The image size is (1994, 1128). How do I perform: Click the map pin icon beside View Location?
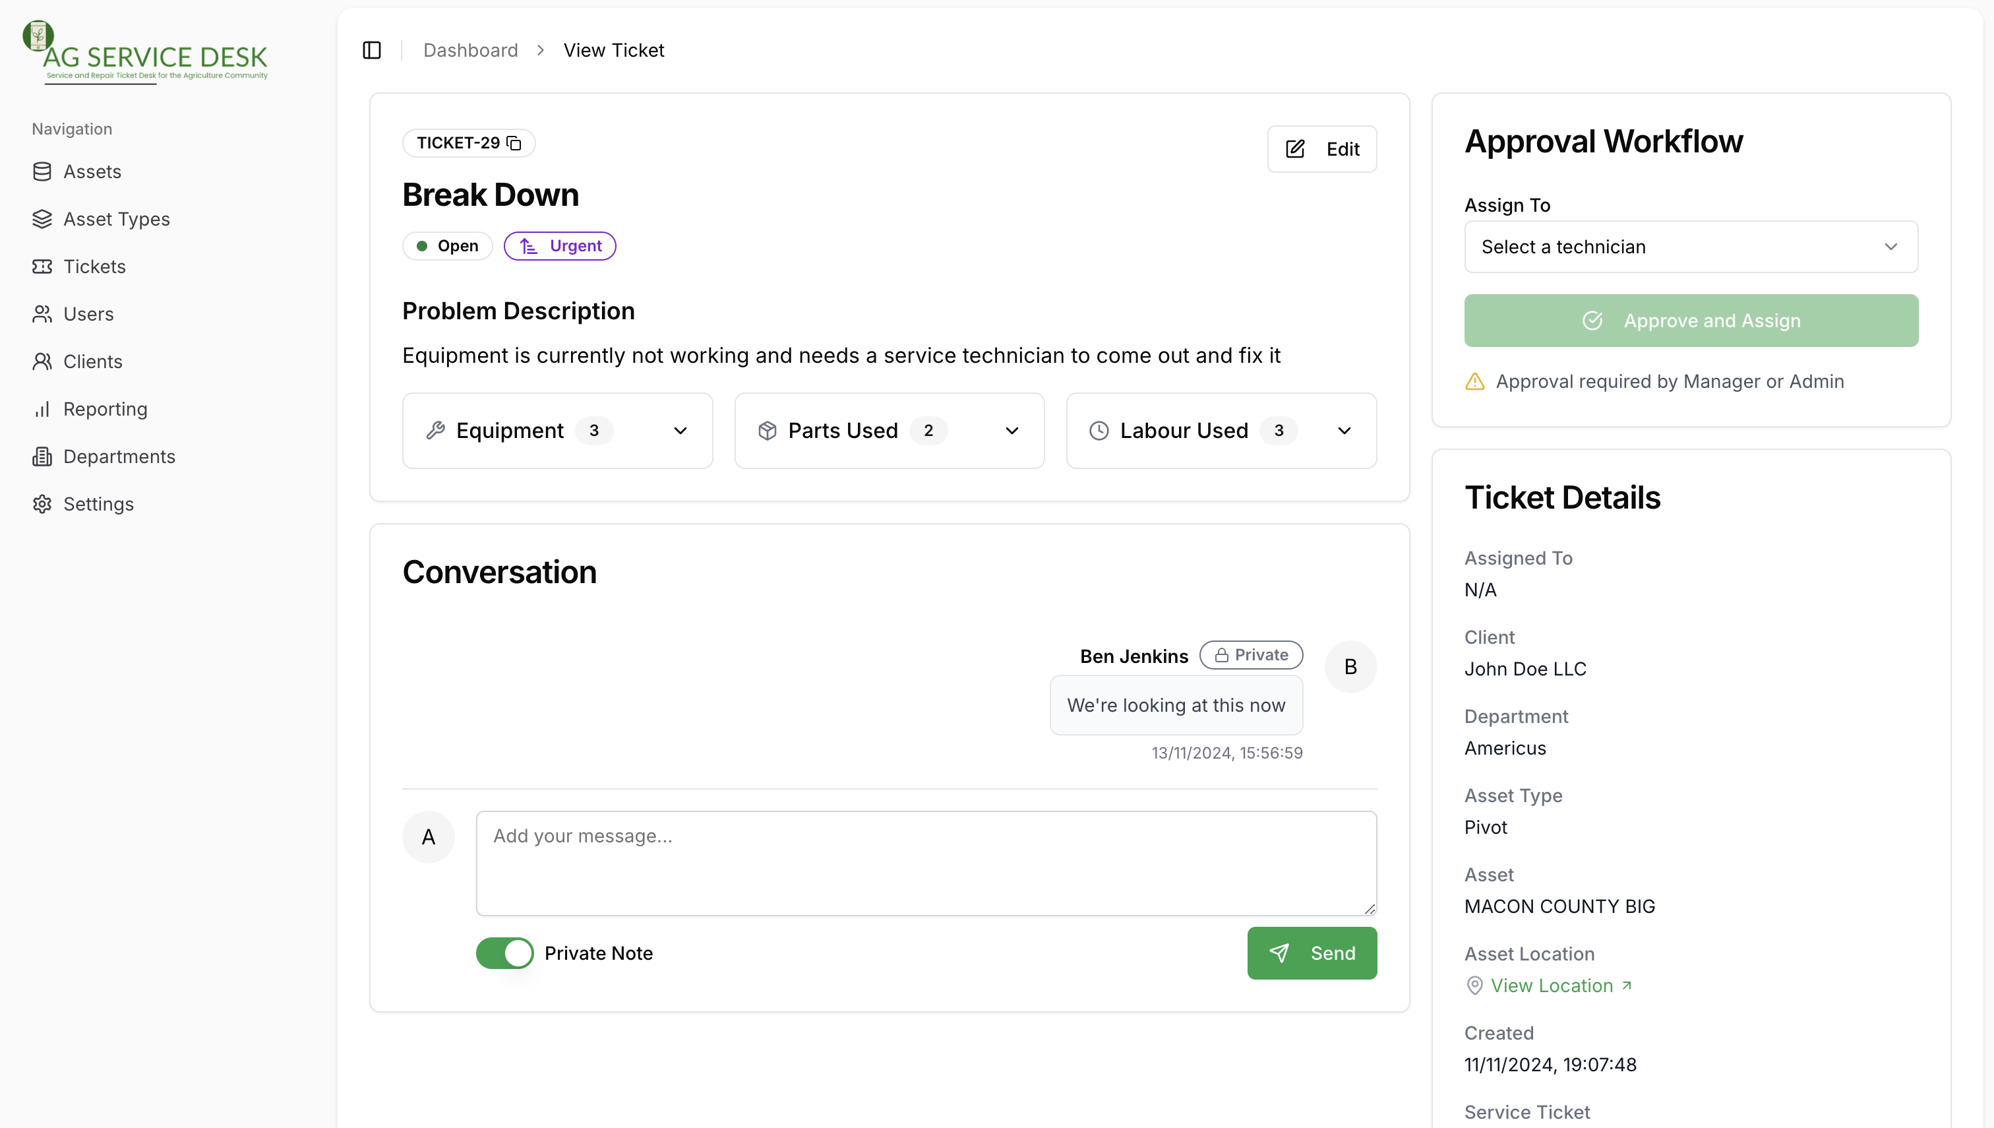pos(1474,986)
